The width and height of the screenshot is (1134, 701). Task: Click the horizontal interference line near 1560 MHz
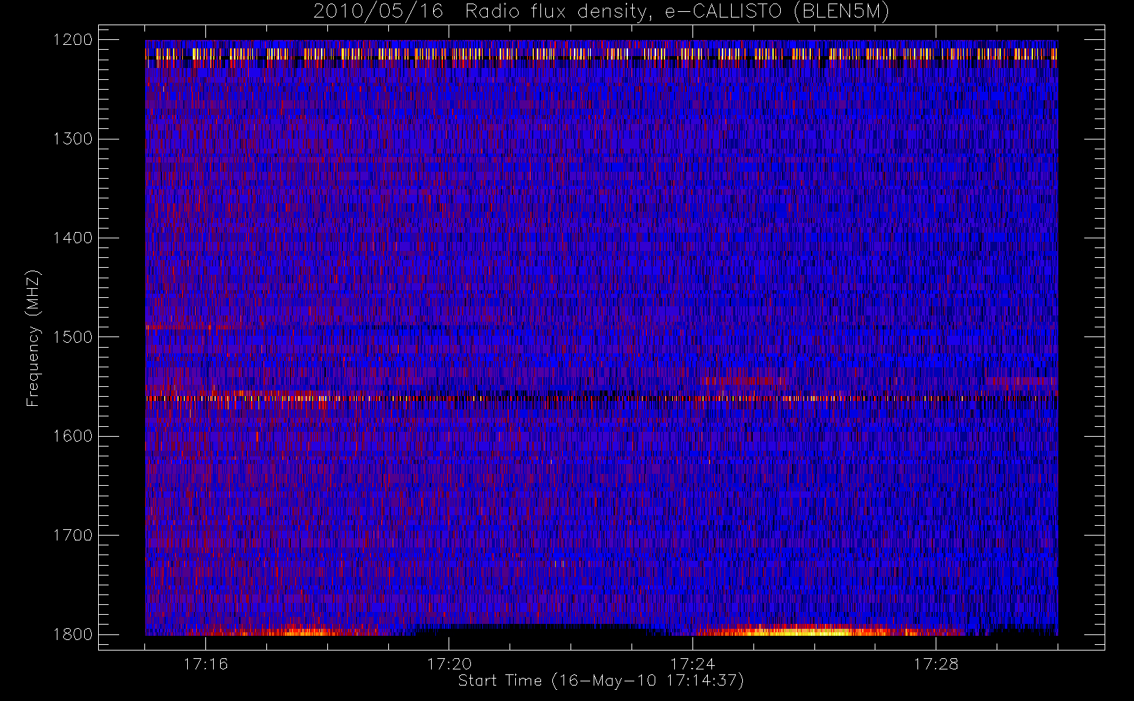click(601, 398)
